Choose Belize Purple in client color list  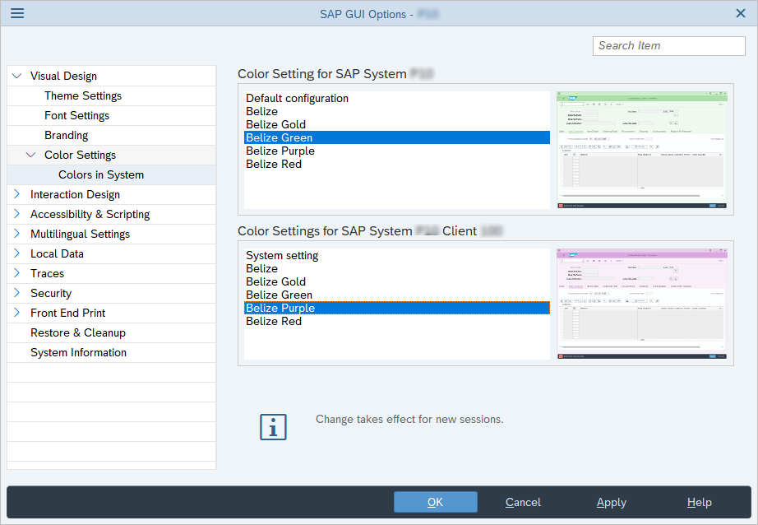click(397, 308)
